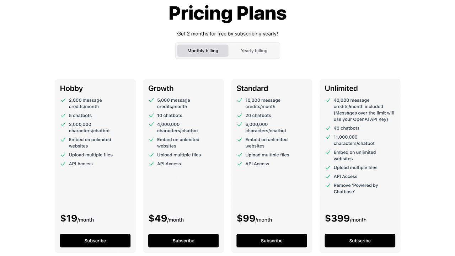Viewport: 455px width, 256px height.
Task: Click checkmark next to Remove 'Powered by Chatbase'
Action: click(x=328, y=186)
